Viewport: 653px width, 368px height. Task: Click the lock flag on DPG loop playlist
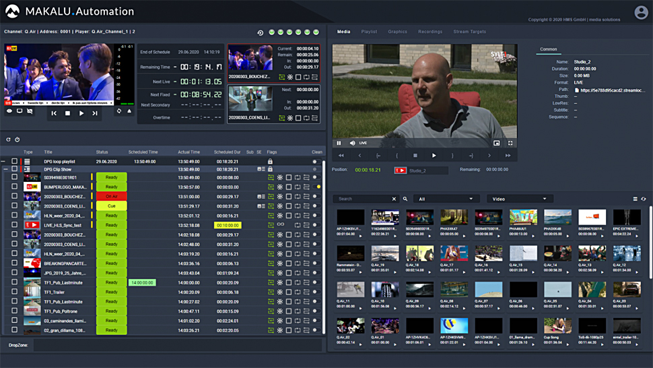click(270, 161)
